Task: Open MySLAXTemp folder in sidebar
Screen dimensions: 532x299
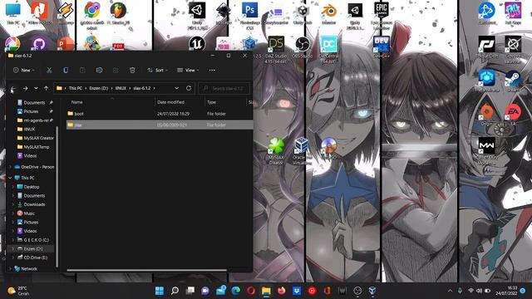Action: 33,147
